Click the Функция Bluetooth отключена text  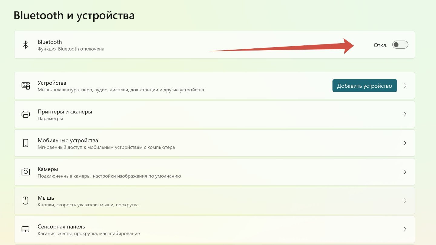point(71,49)
